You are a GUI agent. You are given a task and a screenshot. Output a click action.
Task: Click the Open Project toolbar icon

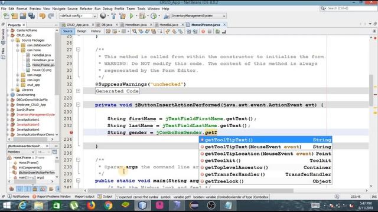coord(23,16)
